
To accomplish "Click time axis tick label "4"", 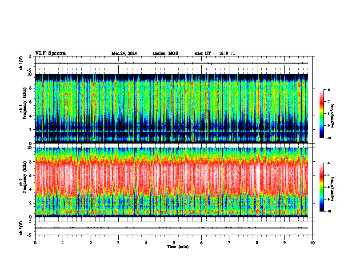I will coord(146,243).
